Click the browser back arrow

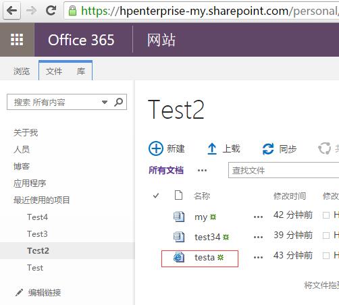11,11
